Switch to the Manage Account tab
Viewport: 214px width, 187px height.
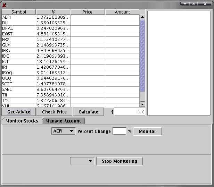point(63,121)
